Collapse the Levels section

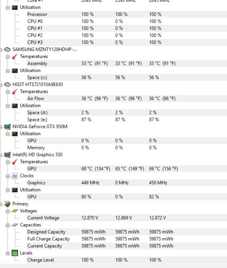click(7, 253)
